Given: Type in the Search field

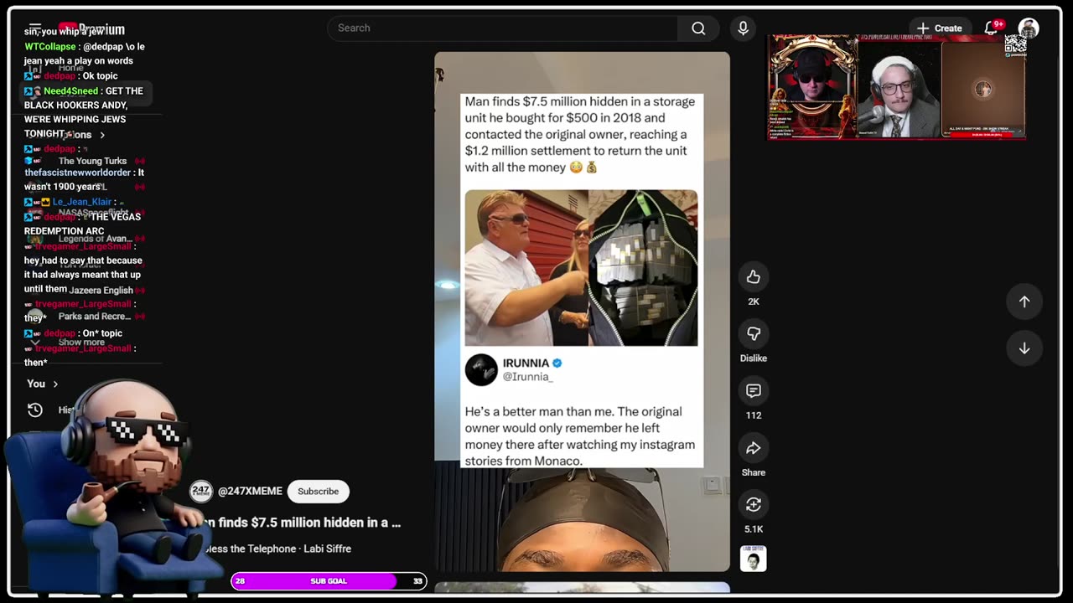Looking at the screenshot, I should click(503, 28).
